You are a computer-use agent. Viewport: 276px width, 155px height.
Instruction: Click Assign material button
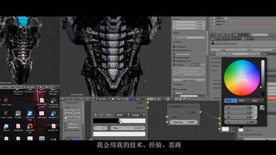pyautogui.click(x=223, y=50)
